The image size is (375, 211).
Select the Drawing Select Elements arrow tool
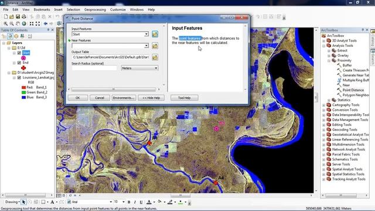pyautogui.click(x=23, y=202)
